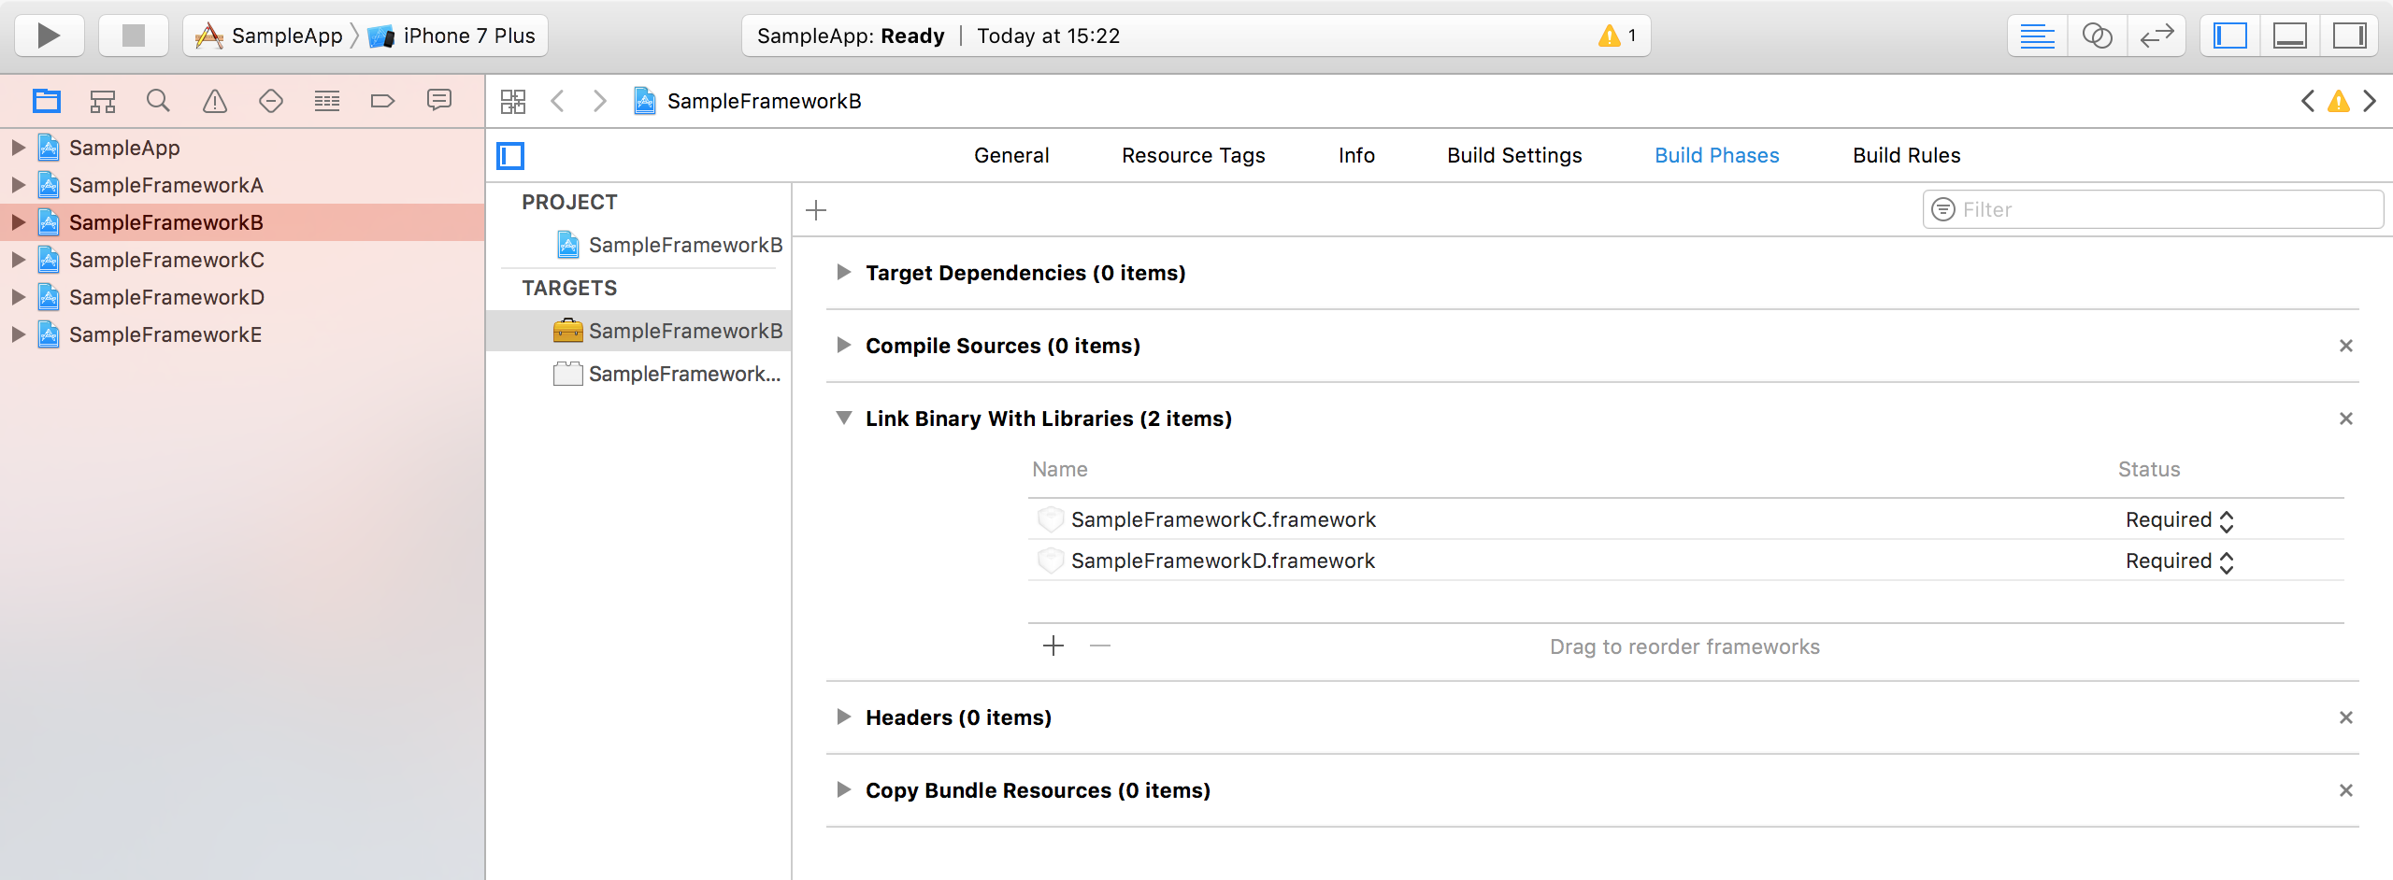
Task: Open the related items grid menu
Action: [x=513, y=101]
